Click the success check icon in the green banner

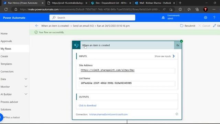coord(36,32)
